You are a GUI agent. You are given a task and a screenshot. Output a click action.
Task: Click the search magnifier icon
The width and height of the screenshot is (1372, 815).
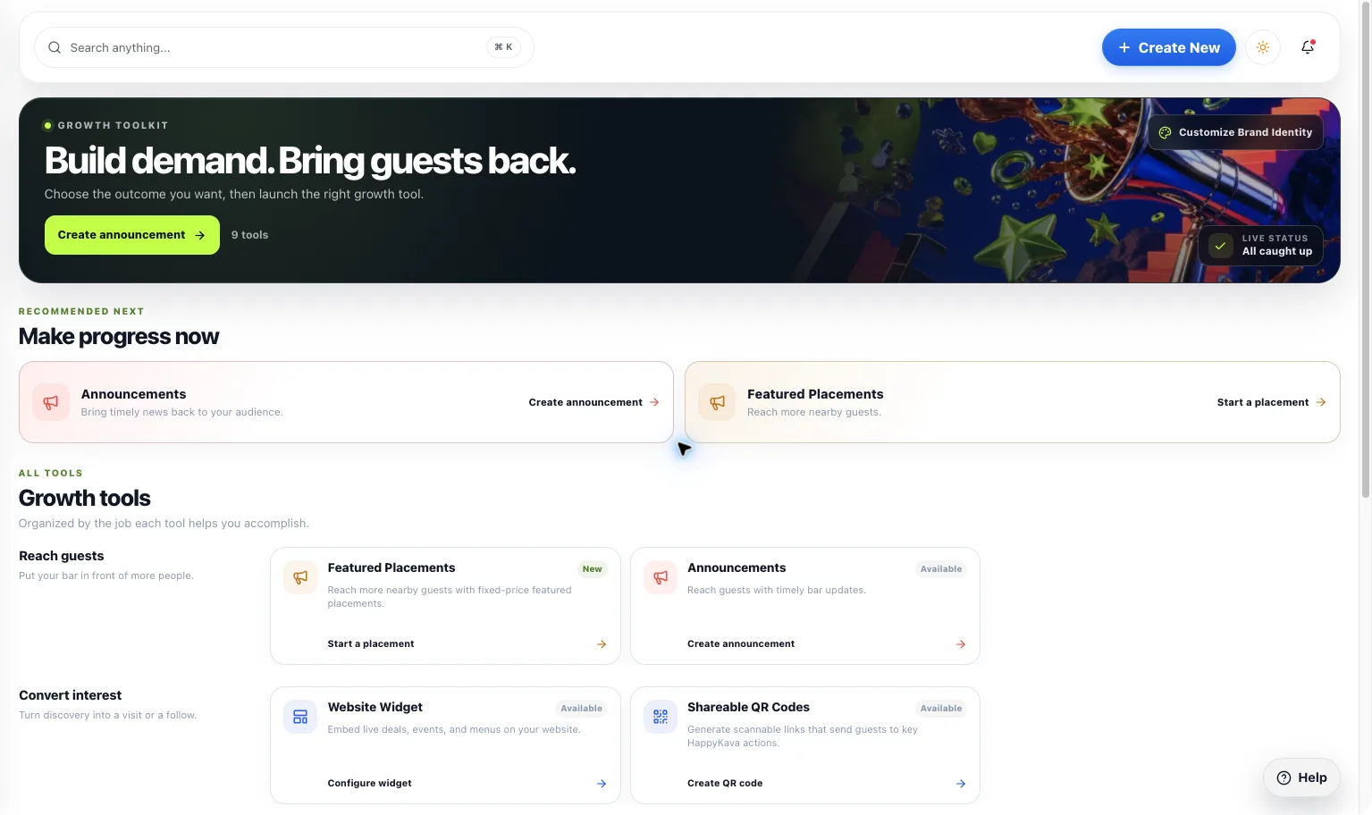tap(55, 47)
